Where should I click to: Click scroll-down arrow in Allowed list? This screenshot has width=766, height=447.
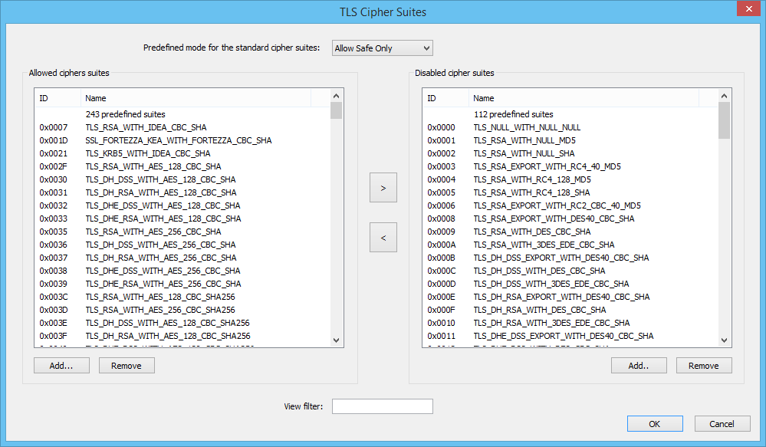(x=336, y=340)
